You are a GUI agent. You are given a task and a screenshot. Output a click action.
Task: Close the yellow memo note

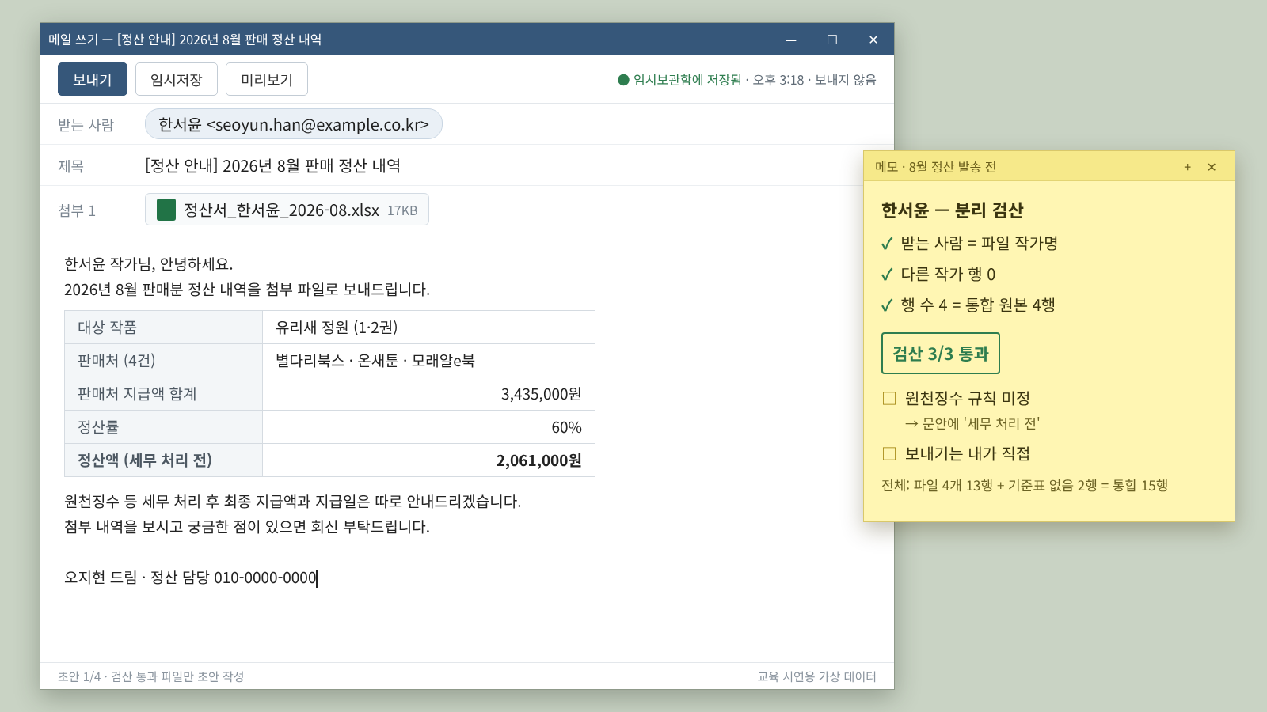pos(1212,167)
